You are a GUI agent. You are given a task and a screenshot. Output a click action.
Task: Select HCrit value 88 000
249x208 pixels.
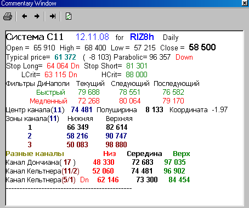pos(137,74)
